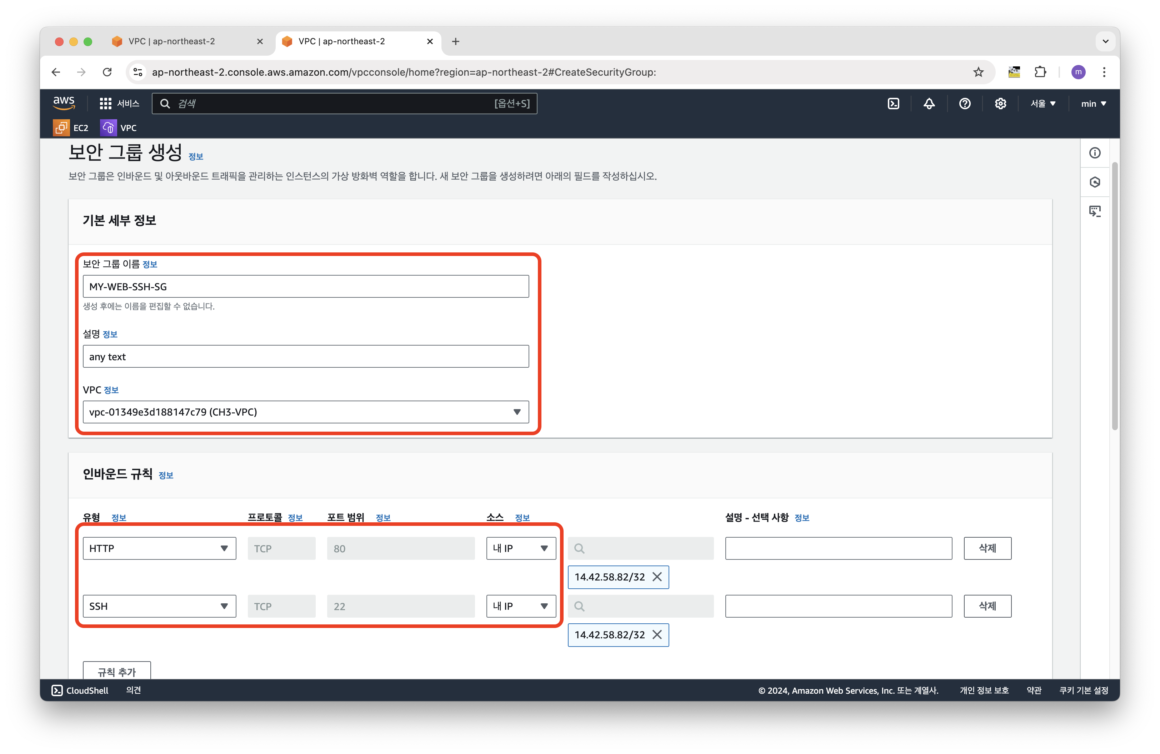Open the SSH rule source '내 IP' dropdown
1160x754 pixels.
[x=521, y=606]
